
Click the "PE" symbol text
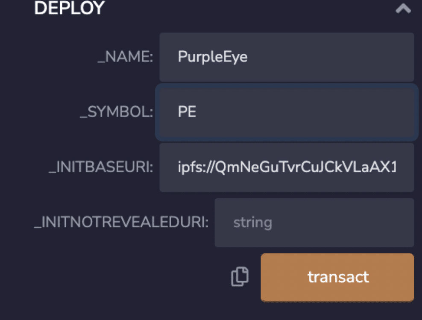pos(187,112)
